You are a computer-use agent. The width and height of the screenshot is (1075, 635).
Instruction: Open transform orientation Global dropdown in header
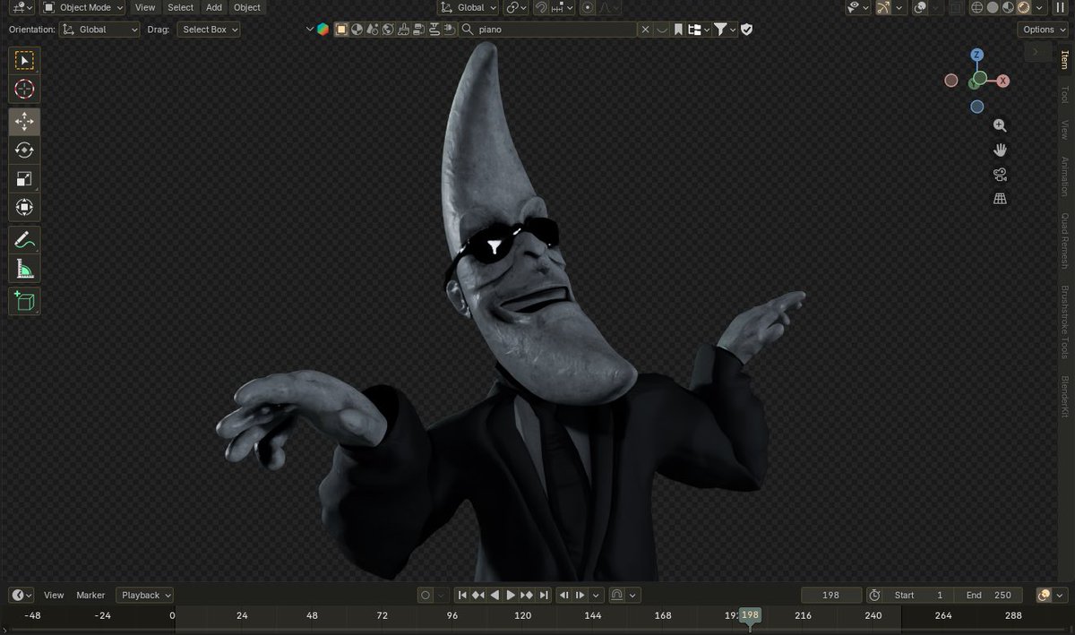[x=469, y=7]
